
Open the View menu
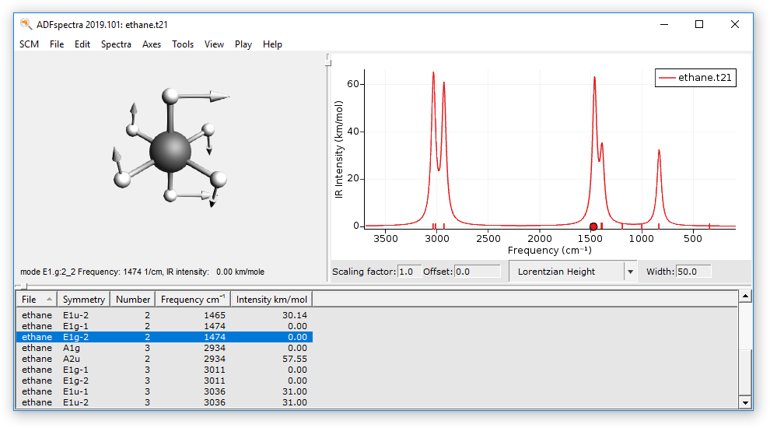tap(214, 44)
